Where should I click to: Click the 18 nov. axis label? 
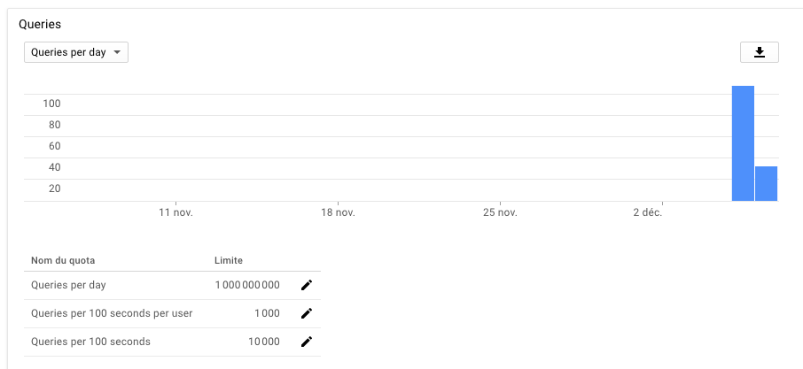pos(338,212)
